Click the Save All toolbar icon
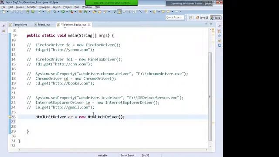Image resolution: width=279 pixels, height=157 pixels. (x=17, y=12)
